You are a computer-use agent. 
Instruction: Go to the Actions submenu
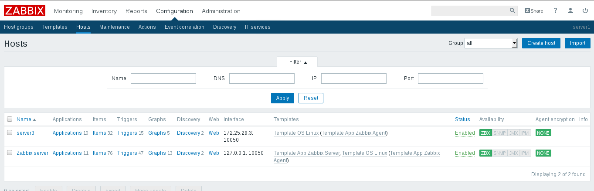point(147,27)
